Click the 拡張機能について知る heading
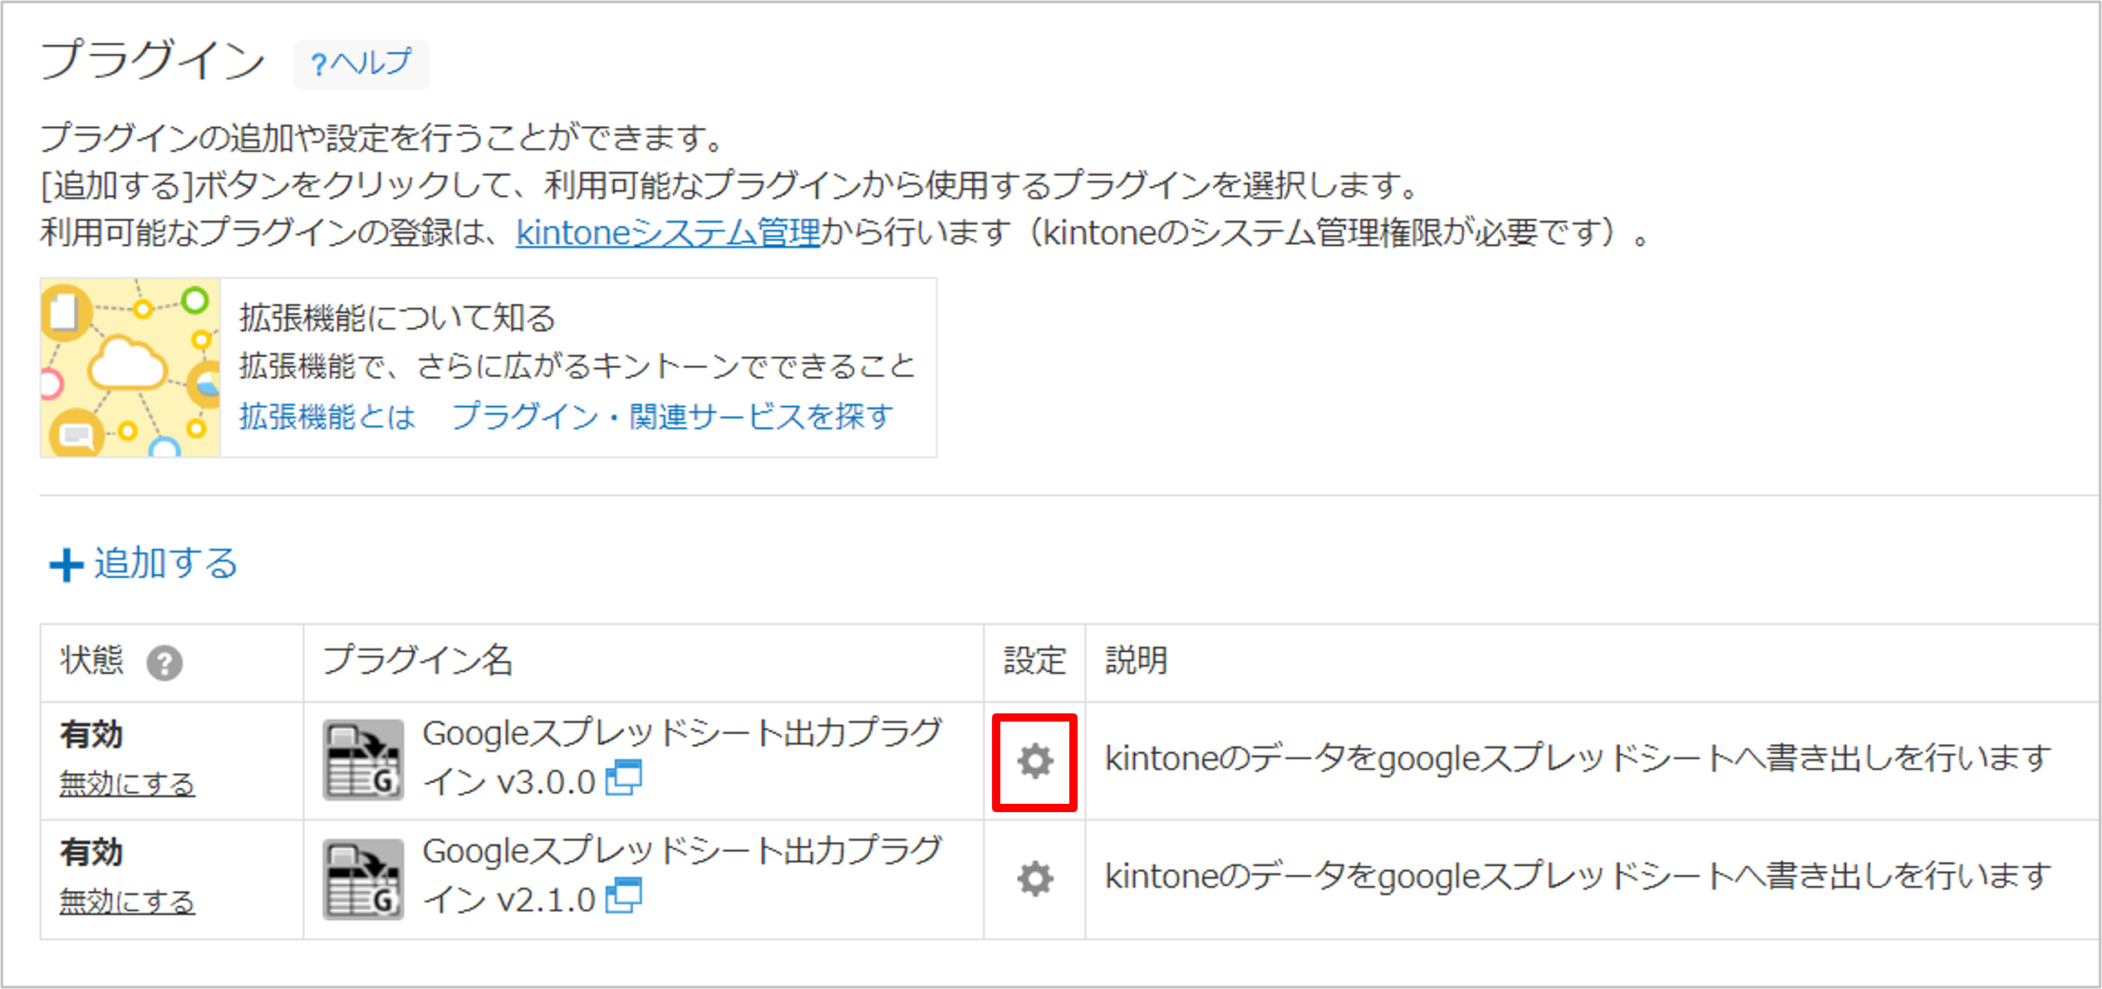 397,318
